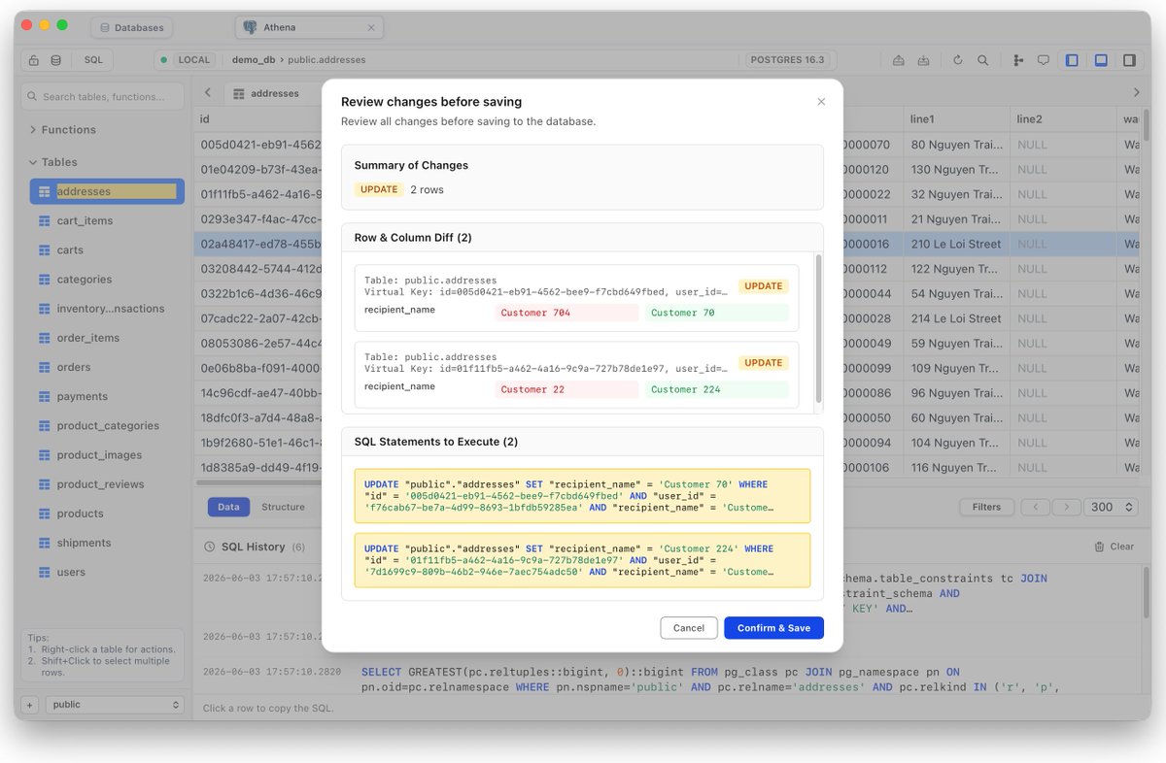This screenshot has width=1166, height=763.
Task: Click the refresh icon in the toolbar
Action: (x=958, y=60)
